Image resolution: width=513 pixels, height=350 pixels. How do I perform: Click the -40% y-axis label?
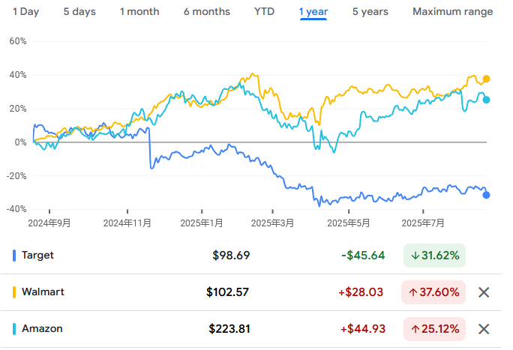pyautogui.click(x=16, y=209)
